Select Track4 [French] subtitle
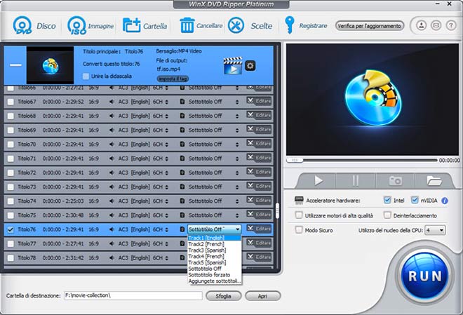 (215, 257)
